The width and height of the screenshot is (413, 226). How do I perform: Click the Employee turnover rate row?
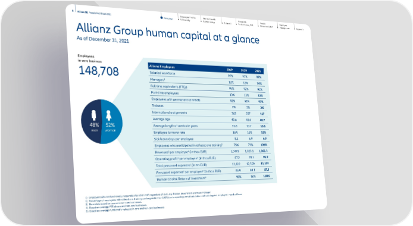tap(211, 133)
